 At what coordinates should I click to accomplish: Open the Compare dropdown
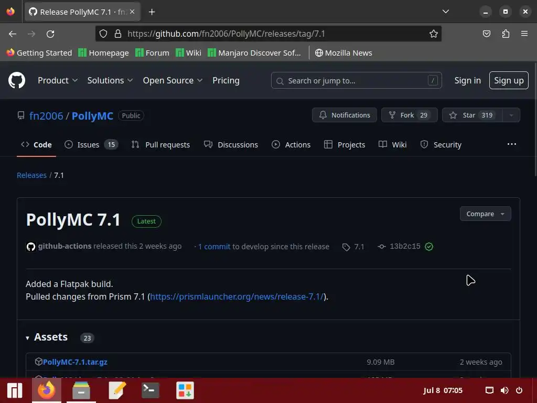[485, 214]
